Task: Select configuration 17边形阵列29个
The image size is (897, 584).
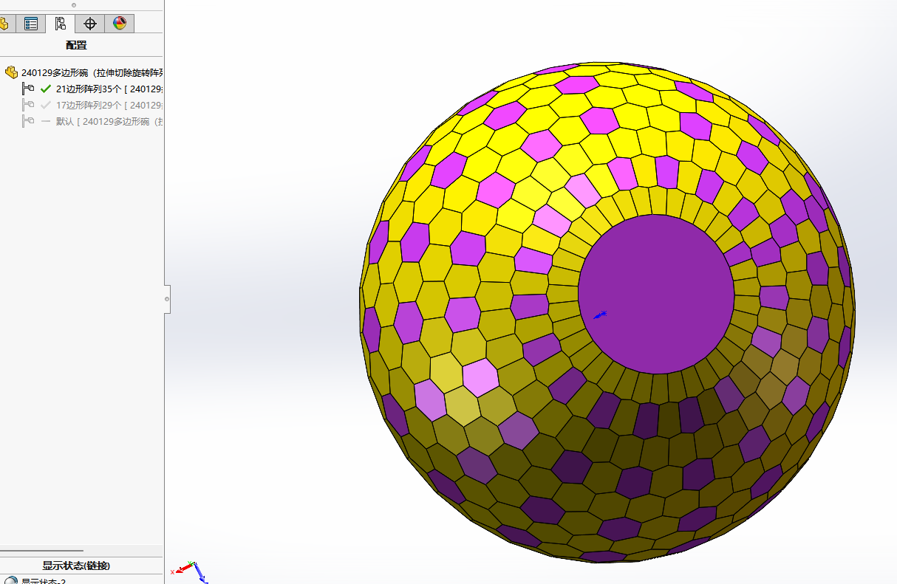Action: coord(109,105)
